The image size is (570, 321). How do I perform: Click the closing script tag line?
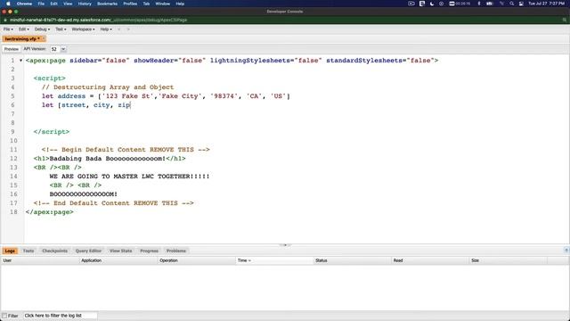coord(52,132)
